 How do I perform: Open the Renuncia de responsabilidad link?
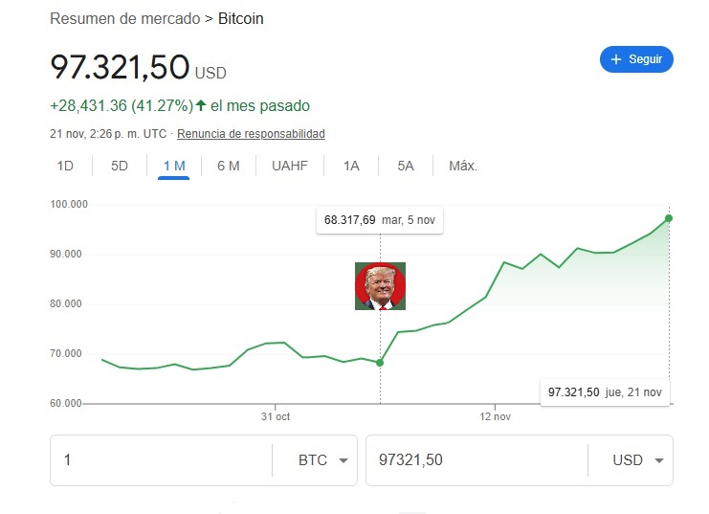[251, 133]
